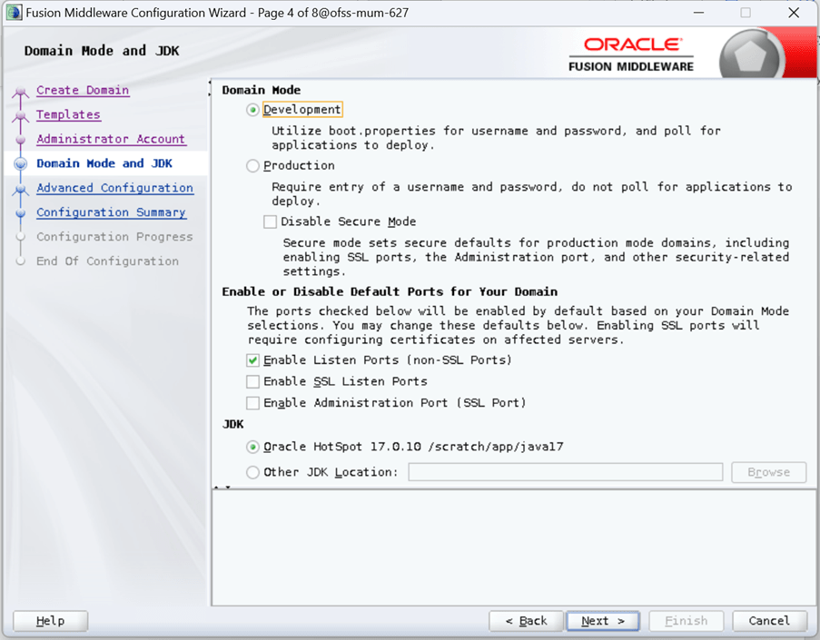The image size is (820, 640).
Task: Select the Development domain mode radio button
Action: (252, 110)
